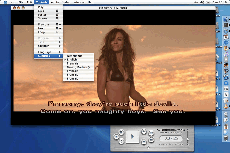Click the up/down arrows button on controller

pos(121,141)
